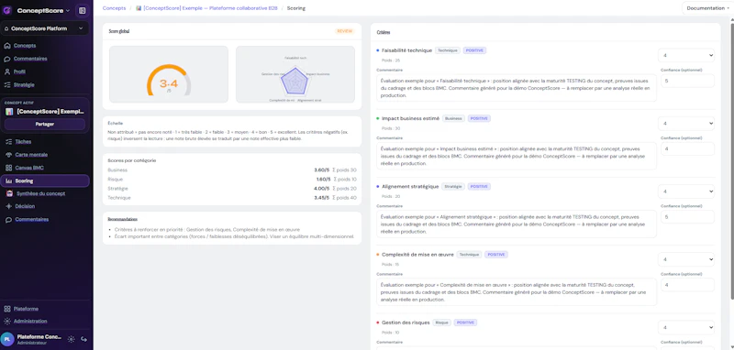Go to Concepts breadcrumb link
Viewport: 734px width, 350px height.
[114, 8]
